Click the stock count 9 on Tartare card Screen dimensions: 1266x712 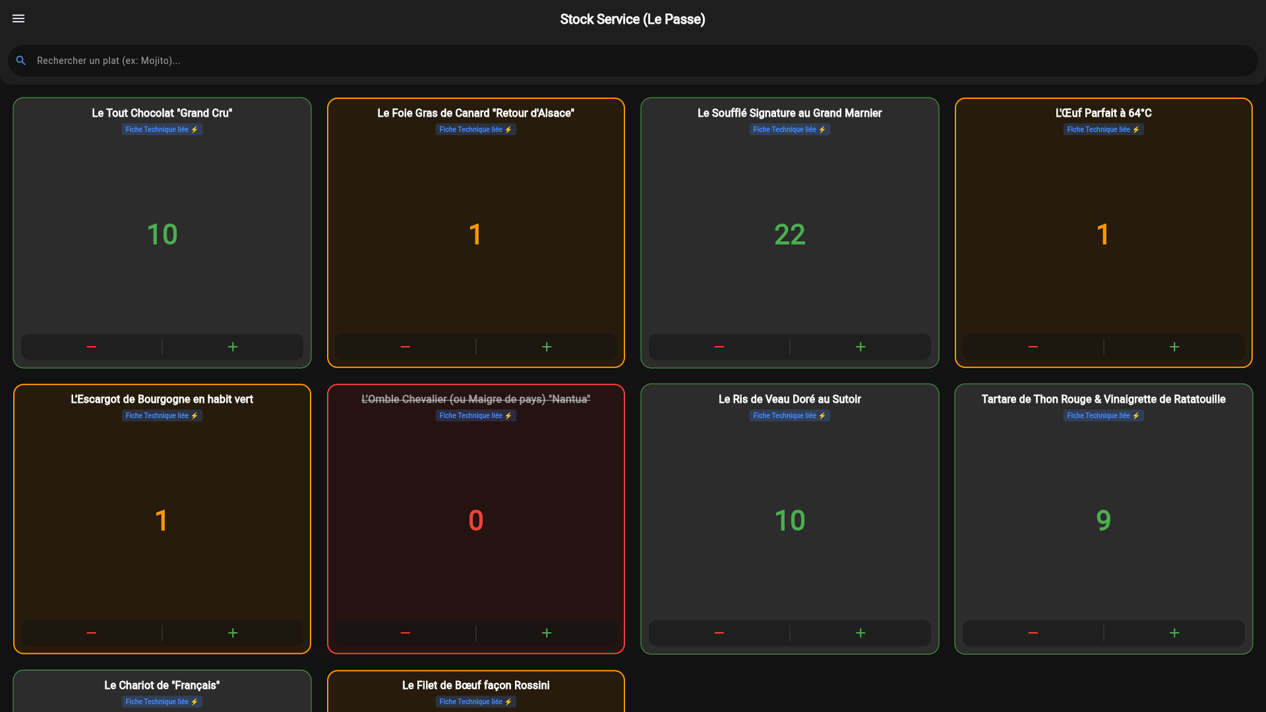click(1104, 521)
